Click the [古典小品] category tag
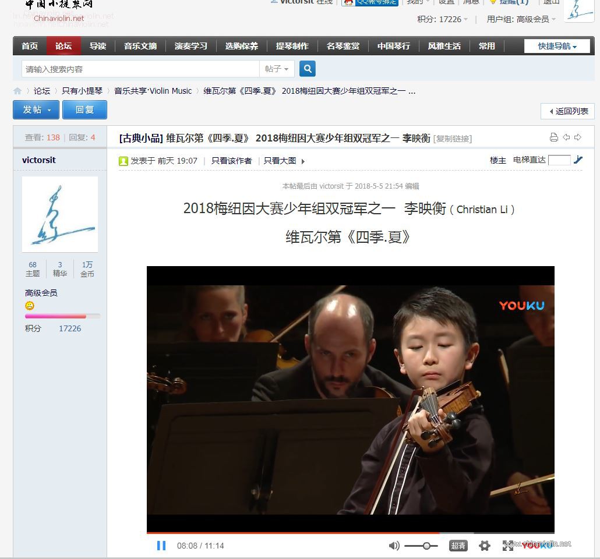This screenshot has width=600, height=559. [x=141, y=138]
